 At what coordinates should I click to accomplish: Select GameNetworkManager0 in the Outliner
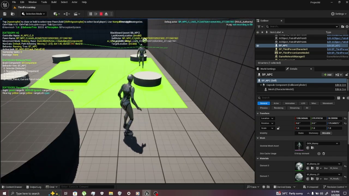coord(292,57)
